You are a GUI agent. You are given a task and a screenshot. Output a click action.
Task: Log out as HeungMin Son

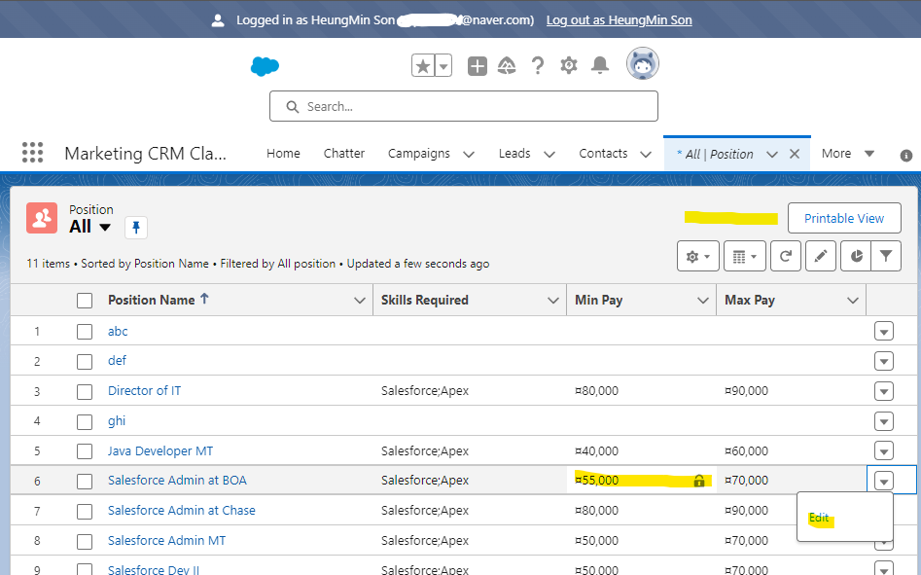620,20
